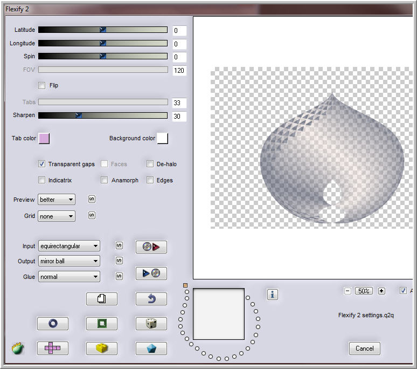Click the 50% zoom level button
417x369 pixels.
click(x=364, y=291)
